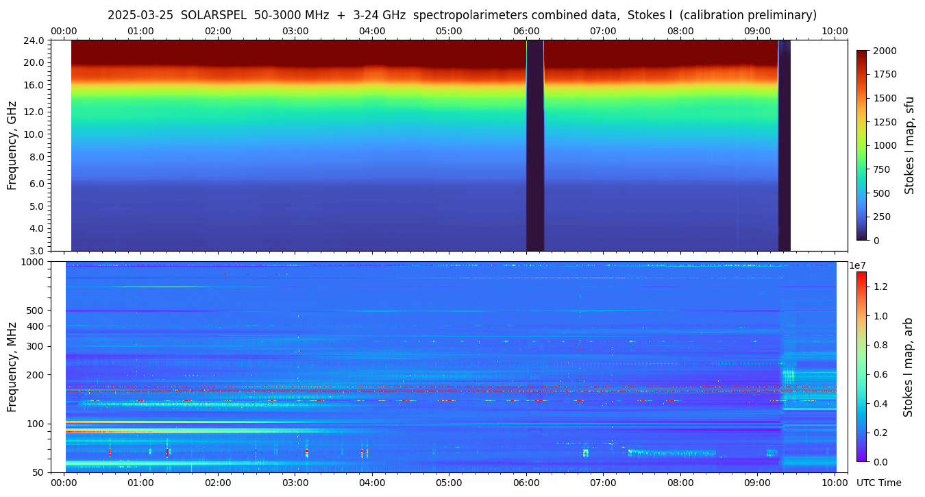Click the 'Stokes I map, arb' colorbar label
925x497 pixels.
coord(908,366)
